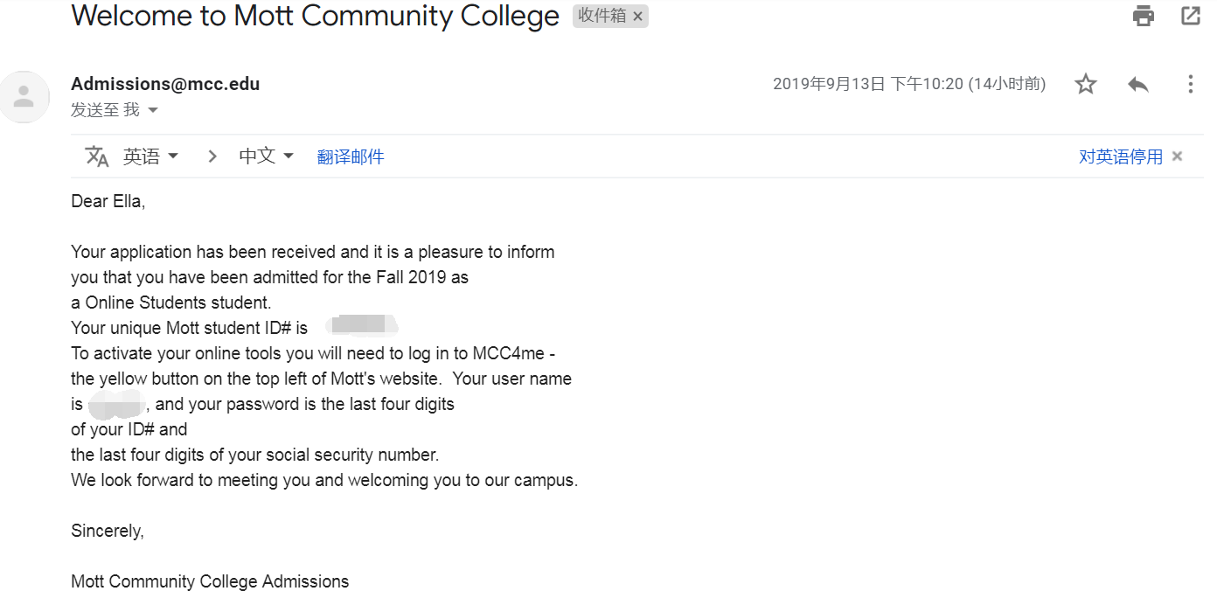Expand recipient details next to 发送至 我
Image resolution: width=1217 pixels, height=591 pixels.
pyautogui.click(x=153, y=110)
